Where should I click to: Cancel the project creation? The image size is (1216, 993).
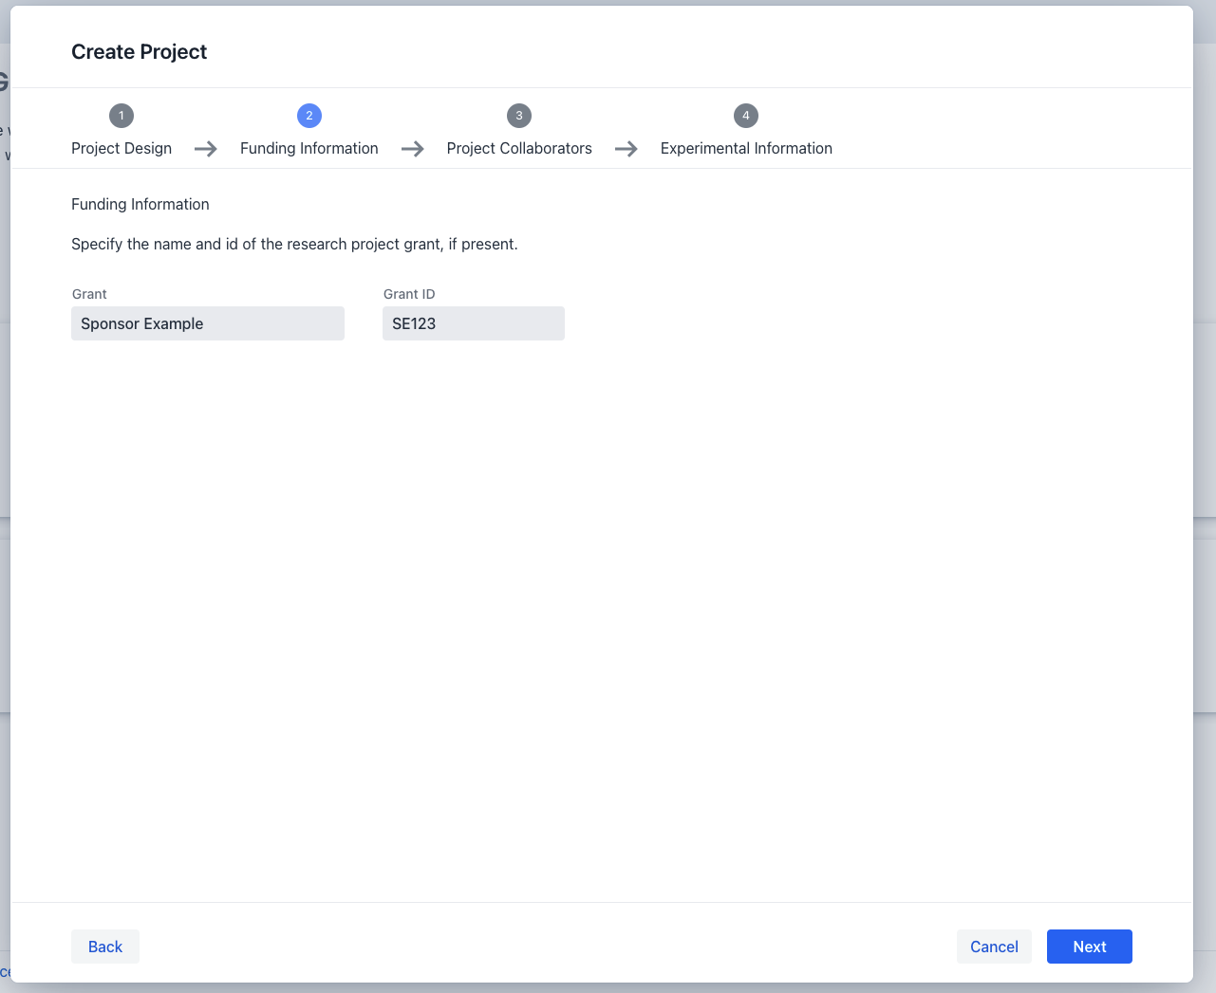[994, 947]
